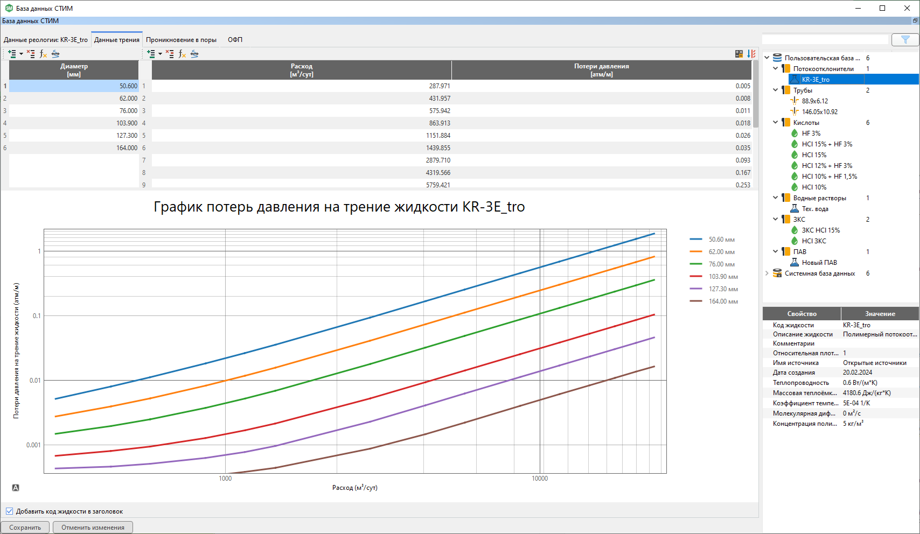This screenshot has height=534, width=920.
Task: Add row icon in Flow rate table toolbar
Action: pos(151,54)
